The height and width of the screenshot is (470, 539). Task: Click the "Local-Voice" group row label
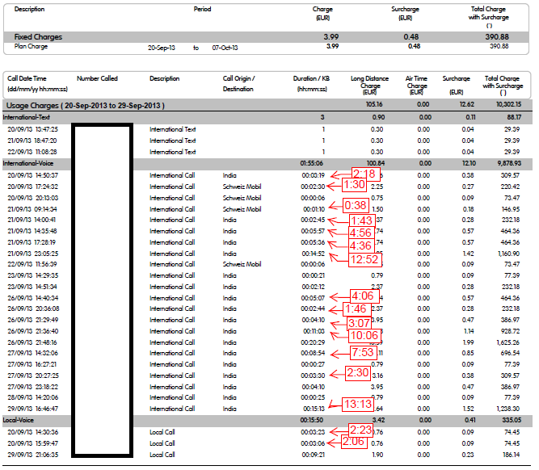click(x=19, y=420)
